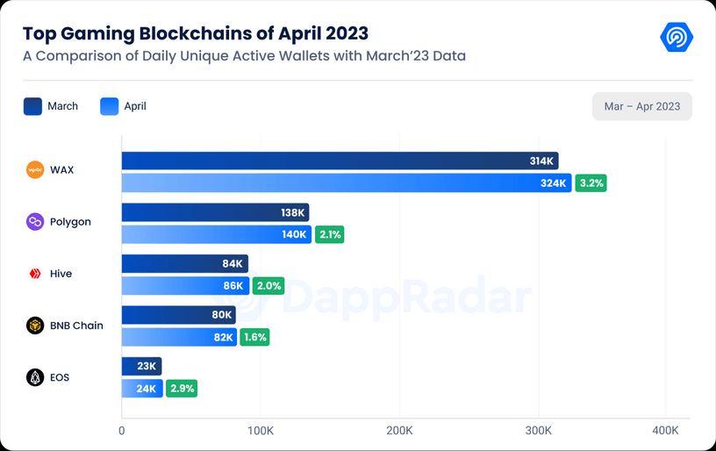Click the Polygon blockchain icon

click(35, 222)
